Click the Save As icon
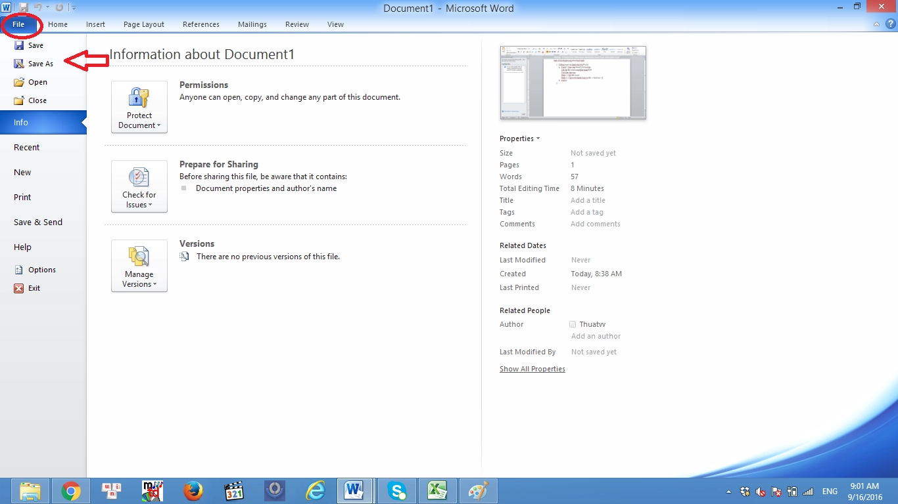 pyautogui.click(x=19, y=64)
